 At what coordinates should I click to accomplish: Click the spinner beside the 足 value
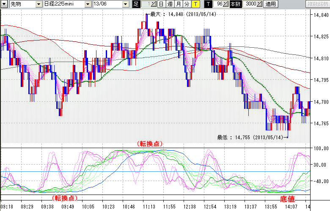(x=153, y=4)
